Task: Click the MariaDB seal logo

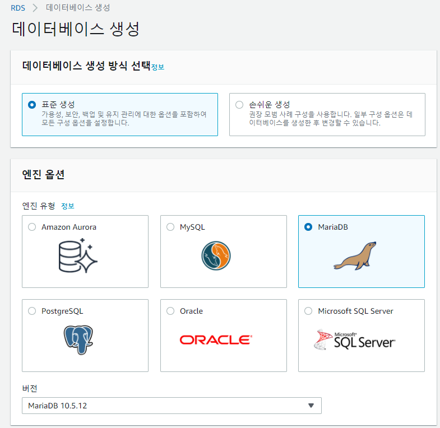Action: pyautogui.click(x=355, y=256)
